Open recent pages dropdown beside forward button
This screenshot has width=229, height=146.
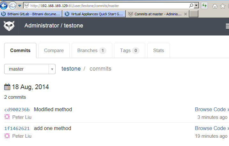[19, 6]
